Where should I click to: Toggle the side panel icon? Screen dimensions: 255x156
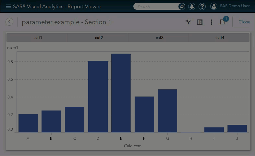200,22
